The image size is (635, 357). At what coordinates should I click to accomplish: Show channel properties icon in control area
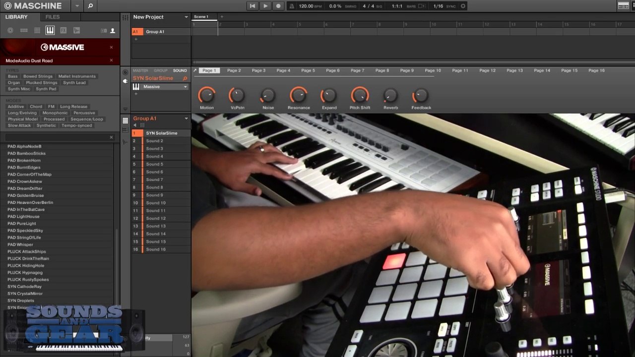(125, 72)
